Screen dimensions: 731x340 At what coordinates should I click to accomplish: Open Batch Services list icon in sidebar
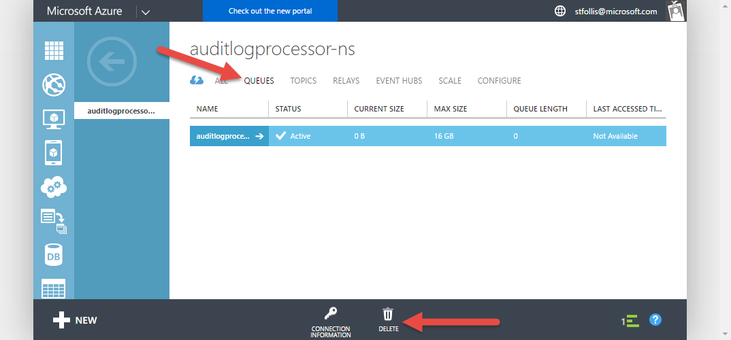click(x=54, y=221)
